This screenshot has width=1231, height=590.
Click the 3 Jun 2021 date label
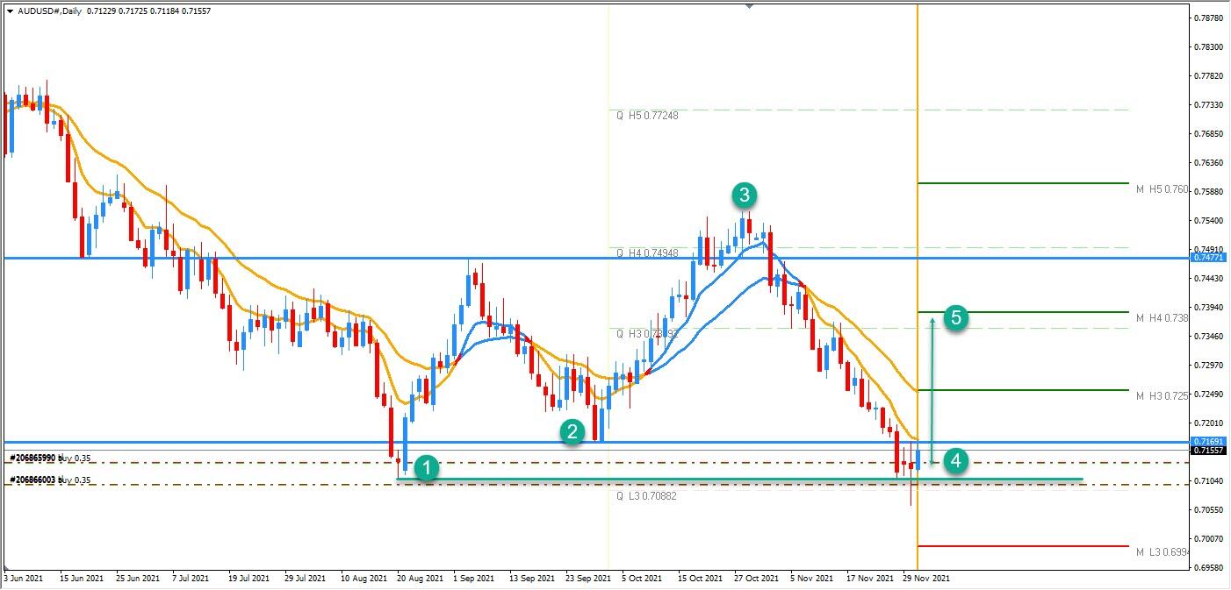(x=24, y=579)
